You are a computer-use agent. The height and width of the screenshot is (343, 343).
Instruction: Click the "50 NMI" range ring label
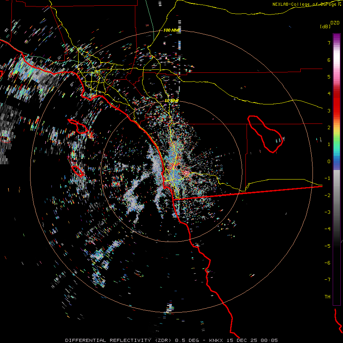pyautogui.click(x=171, y=101)
